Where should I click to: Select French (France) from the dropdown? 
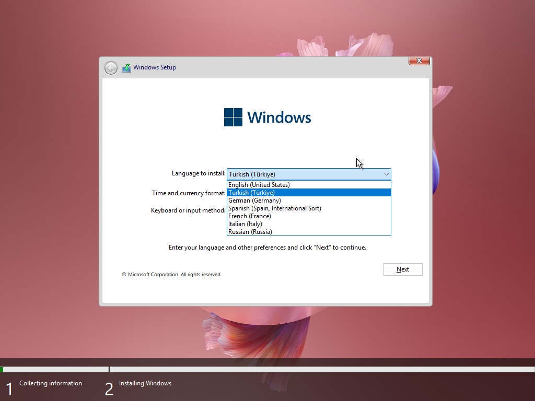point(309,216)
